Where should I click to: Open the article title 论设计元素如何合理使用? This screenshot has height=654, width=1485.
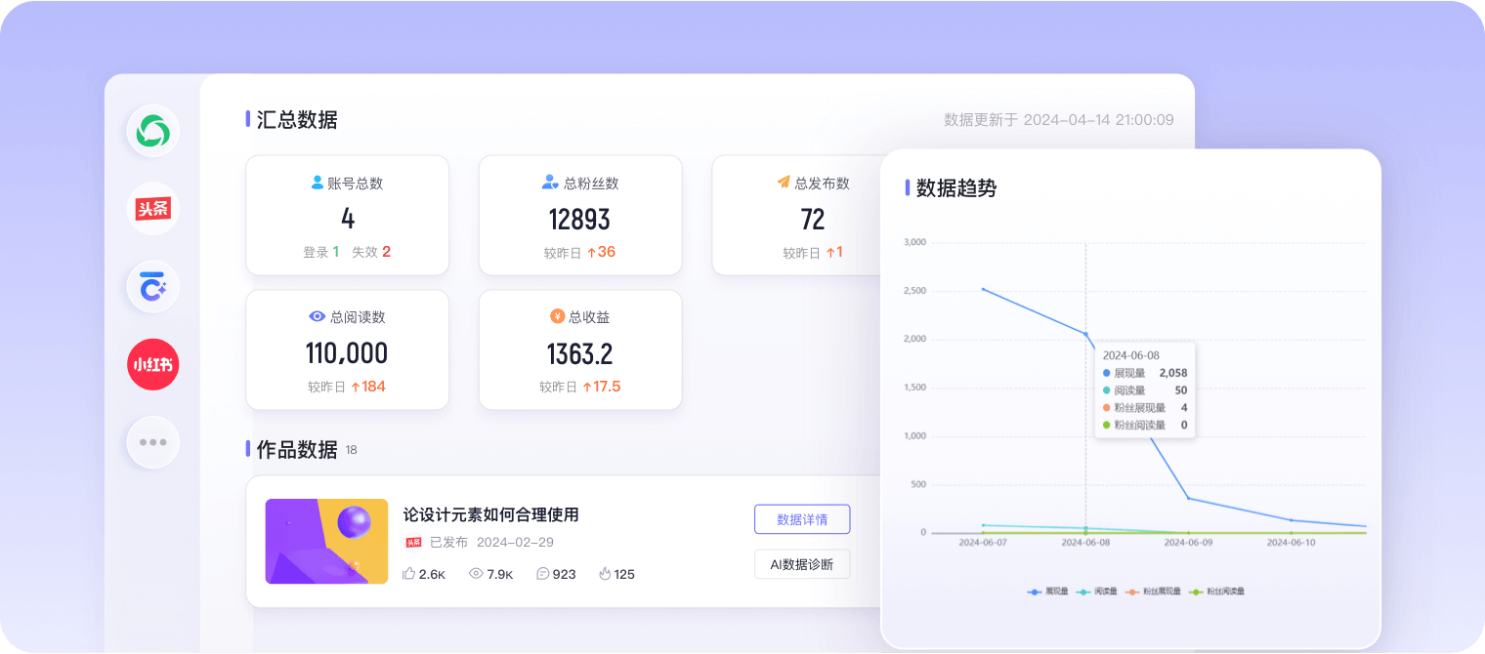[490, 514]
